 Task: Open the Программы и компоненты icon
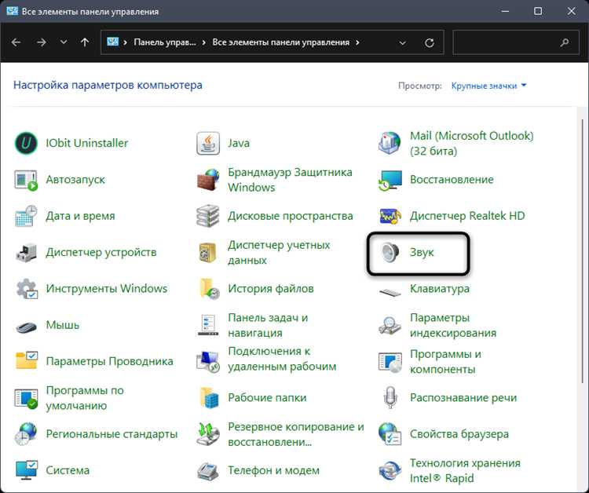coord(390,362)
